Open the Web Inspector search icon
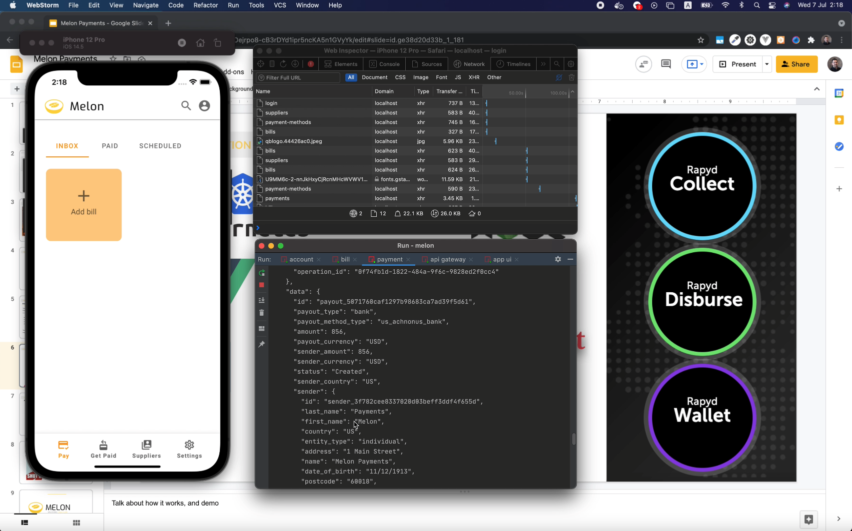Screen dimensions: 852x531 pyautogui.click(x=557, y=64)
